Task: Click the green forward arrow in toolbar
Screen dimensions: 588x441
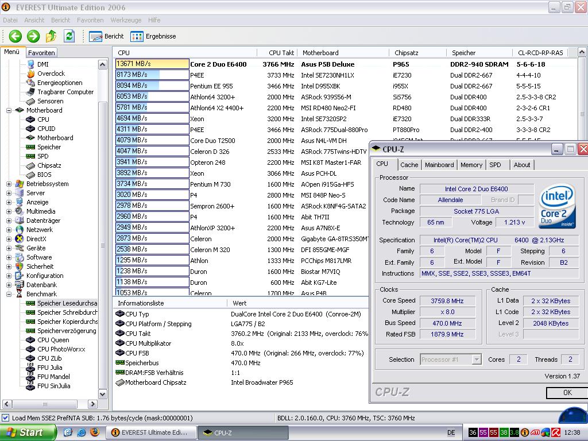Action: pyautogui.click(x=33, y=36)
